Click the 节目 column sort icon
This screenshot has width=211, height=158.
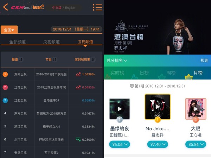coord(55,59)
